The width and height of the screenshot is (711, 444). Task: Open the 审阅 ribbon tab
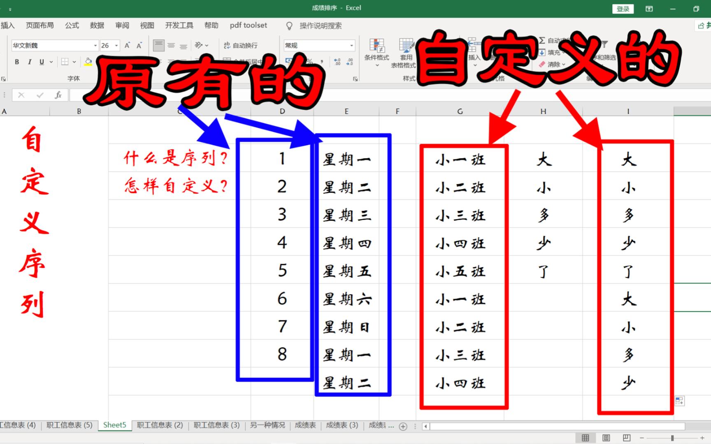click(122, 25)
